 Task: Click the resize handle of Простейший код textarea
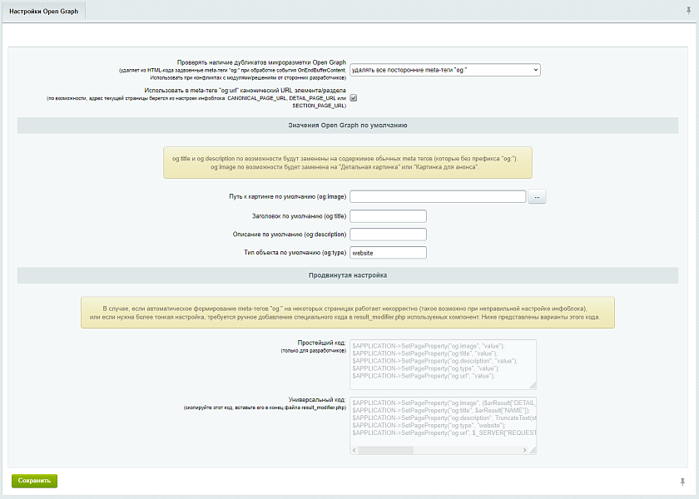click(x=532, y=384)
